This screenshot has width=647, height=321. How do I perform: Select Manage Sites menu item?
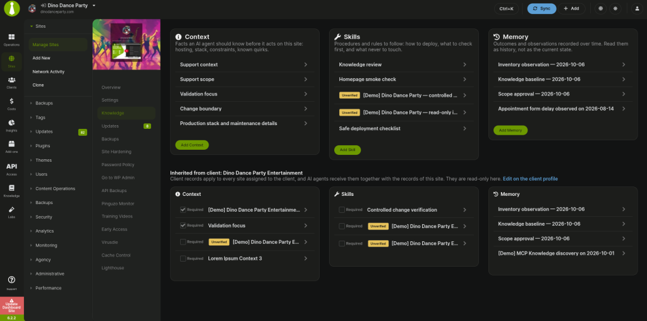(58, 45)
